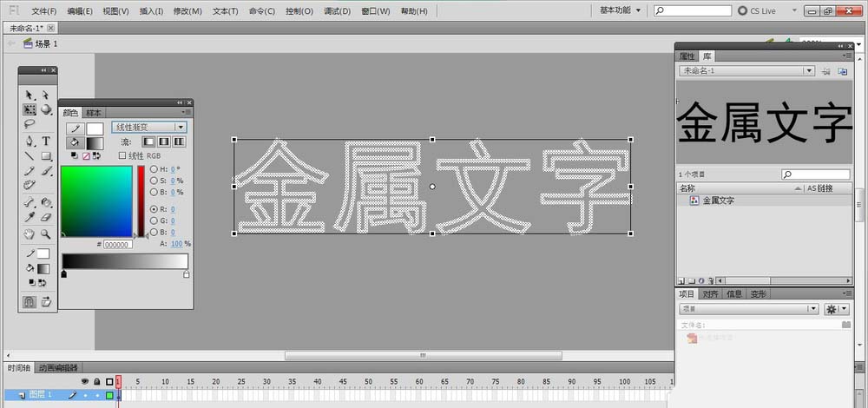Open the 项目 project dropdown
Screen dimensions: 868x408
748,309
